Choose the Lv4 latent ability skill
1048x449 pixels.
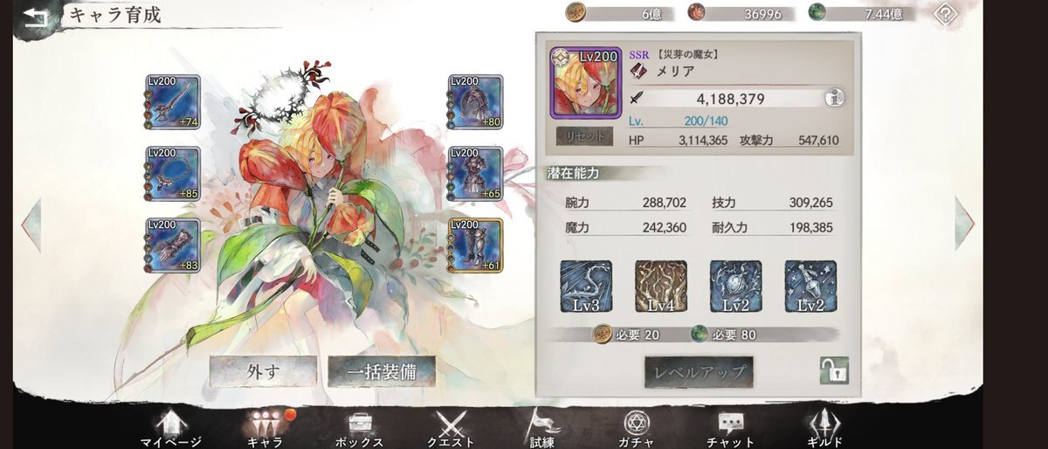tap(660, 287)
